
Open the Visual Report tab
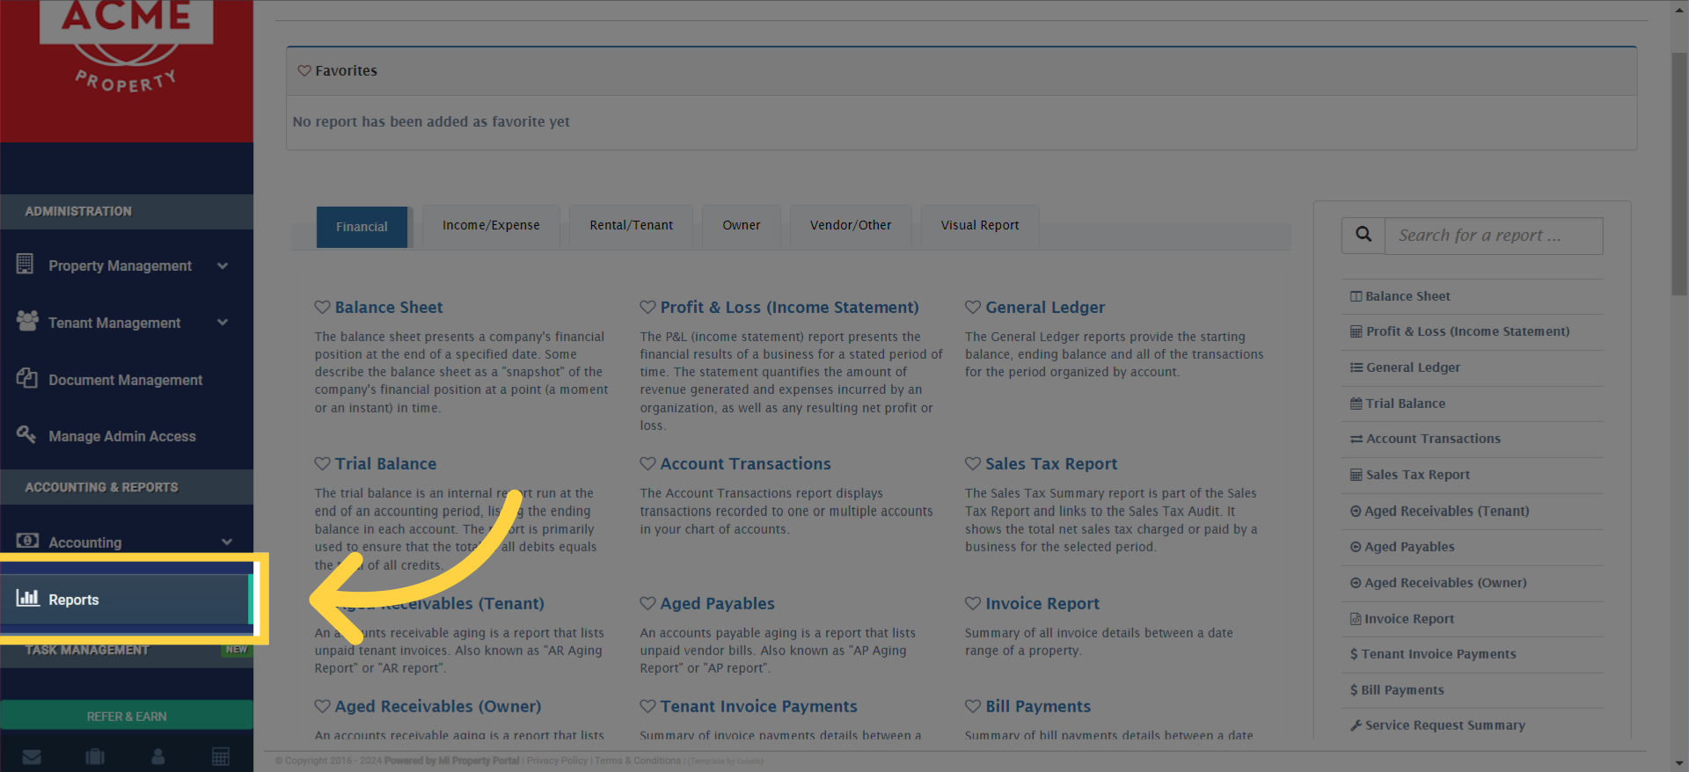(980, 226)
